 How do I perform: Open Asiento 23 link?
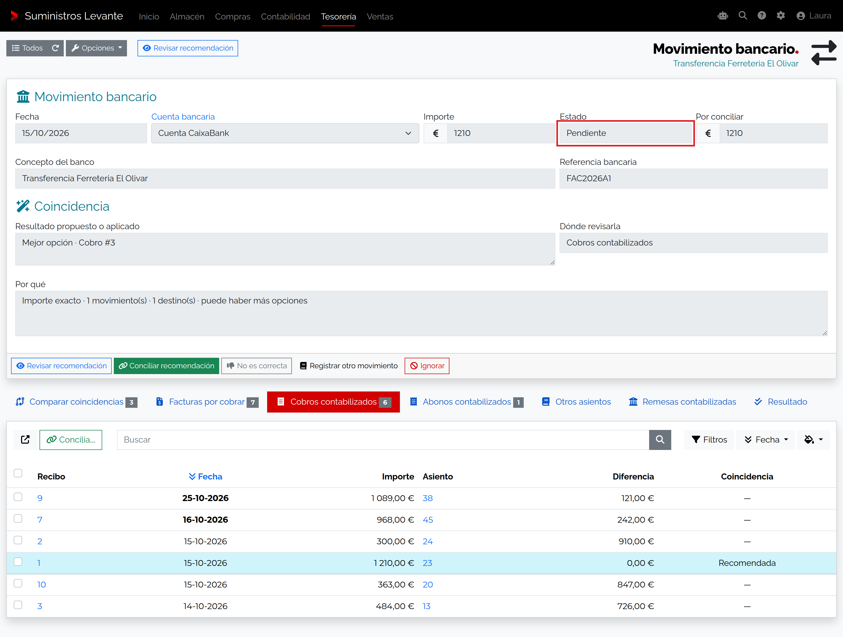[427, 563]
